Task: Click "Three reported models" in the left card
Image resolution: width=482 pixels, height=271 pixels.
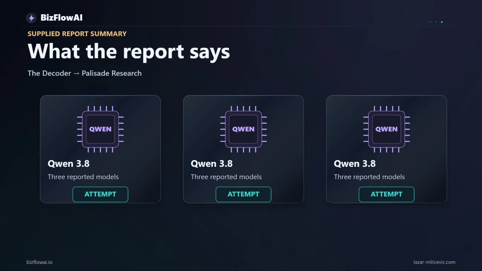Action: [83, 177]
